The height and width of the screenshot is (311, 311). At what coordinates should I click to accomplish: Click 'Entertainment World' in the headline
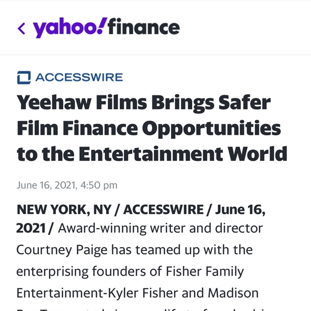click(x=183, y=154)
